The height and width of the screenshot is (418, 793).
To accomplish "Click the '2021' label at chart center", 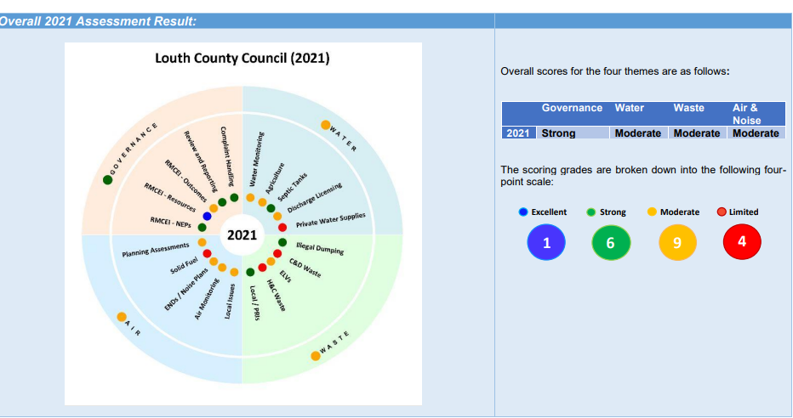I will click(242, 235).
